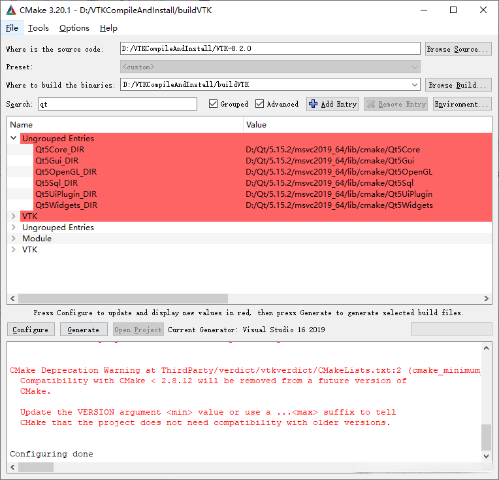Click the Search field containing qt
The width and height of the screenshot is (499, 480).
point(118,104)
